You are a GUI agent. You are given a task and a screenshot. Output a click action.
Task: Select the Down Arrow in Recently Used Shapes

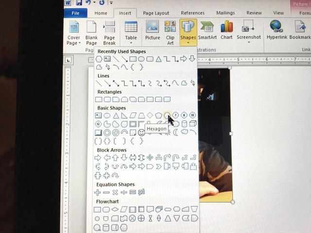pos(192,58)
